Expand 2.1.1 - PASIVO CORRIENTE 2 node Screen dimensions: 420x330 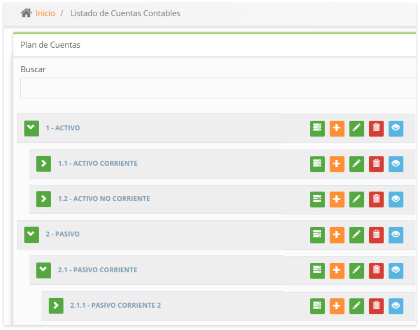(56, 306)
